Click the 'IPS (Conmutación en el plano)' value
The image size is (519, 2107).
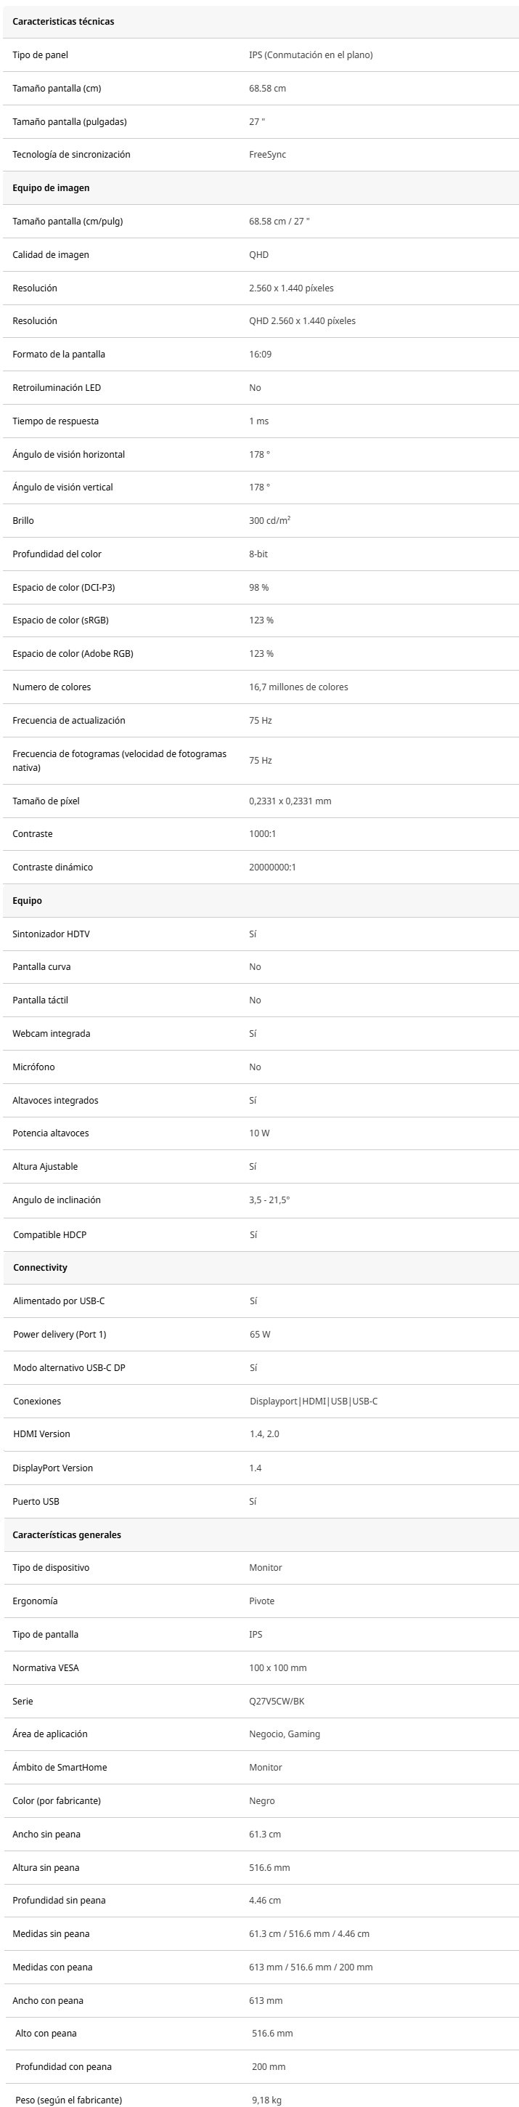point(311,54)
